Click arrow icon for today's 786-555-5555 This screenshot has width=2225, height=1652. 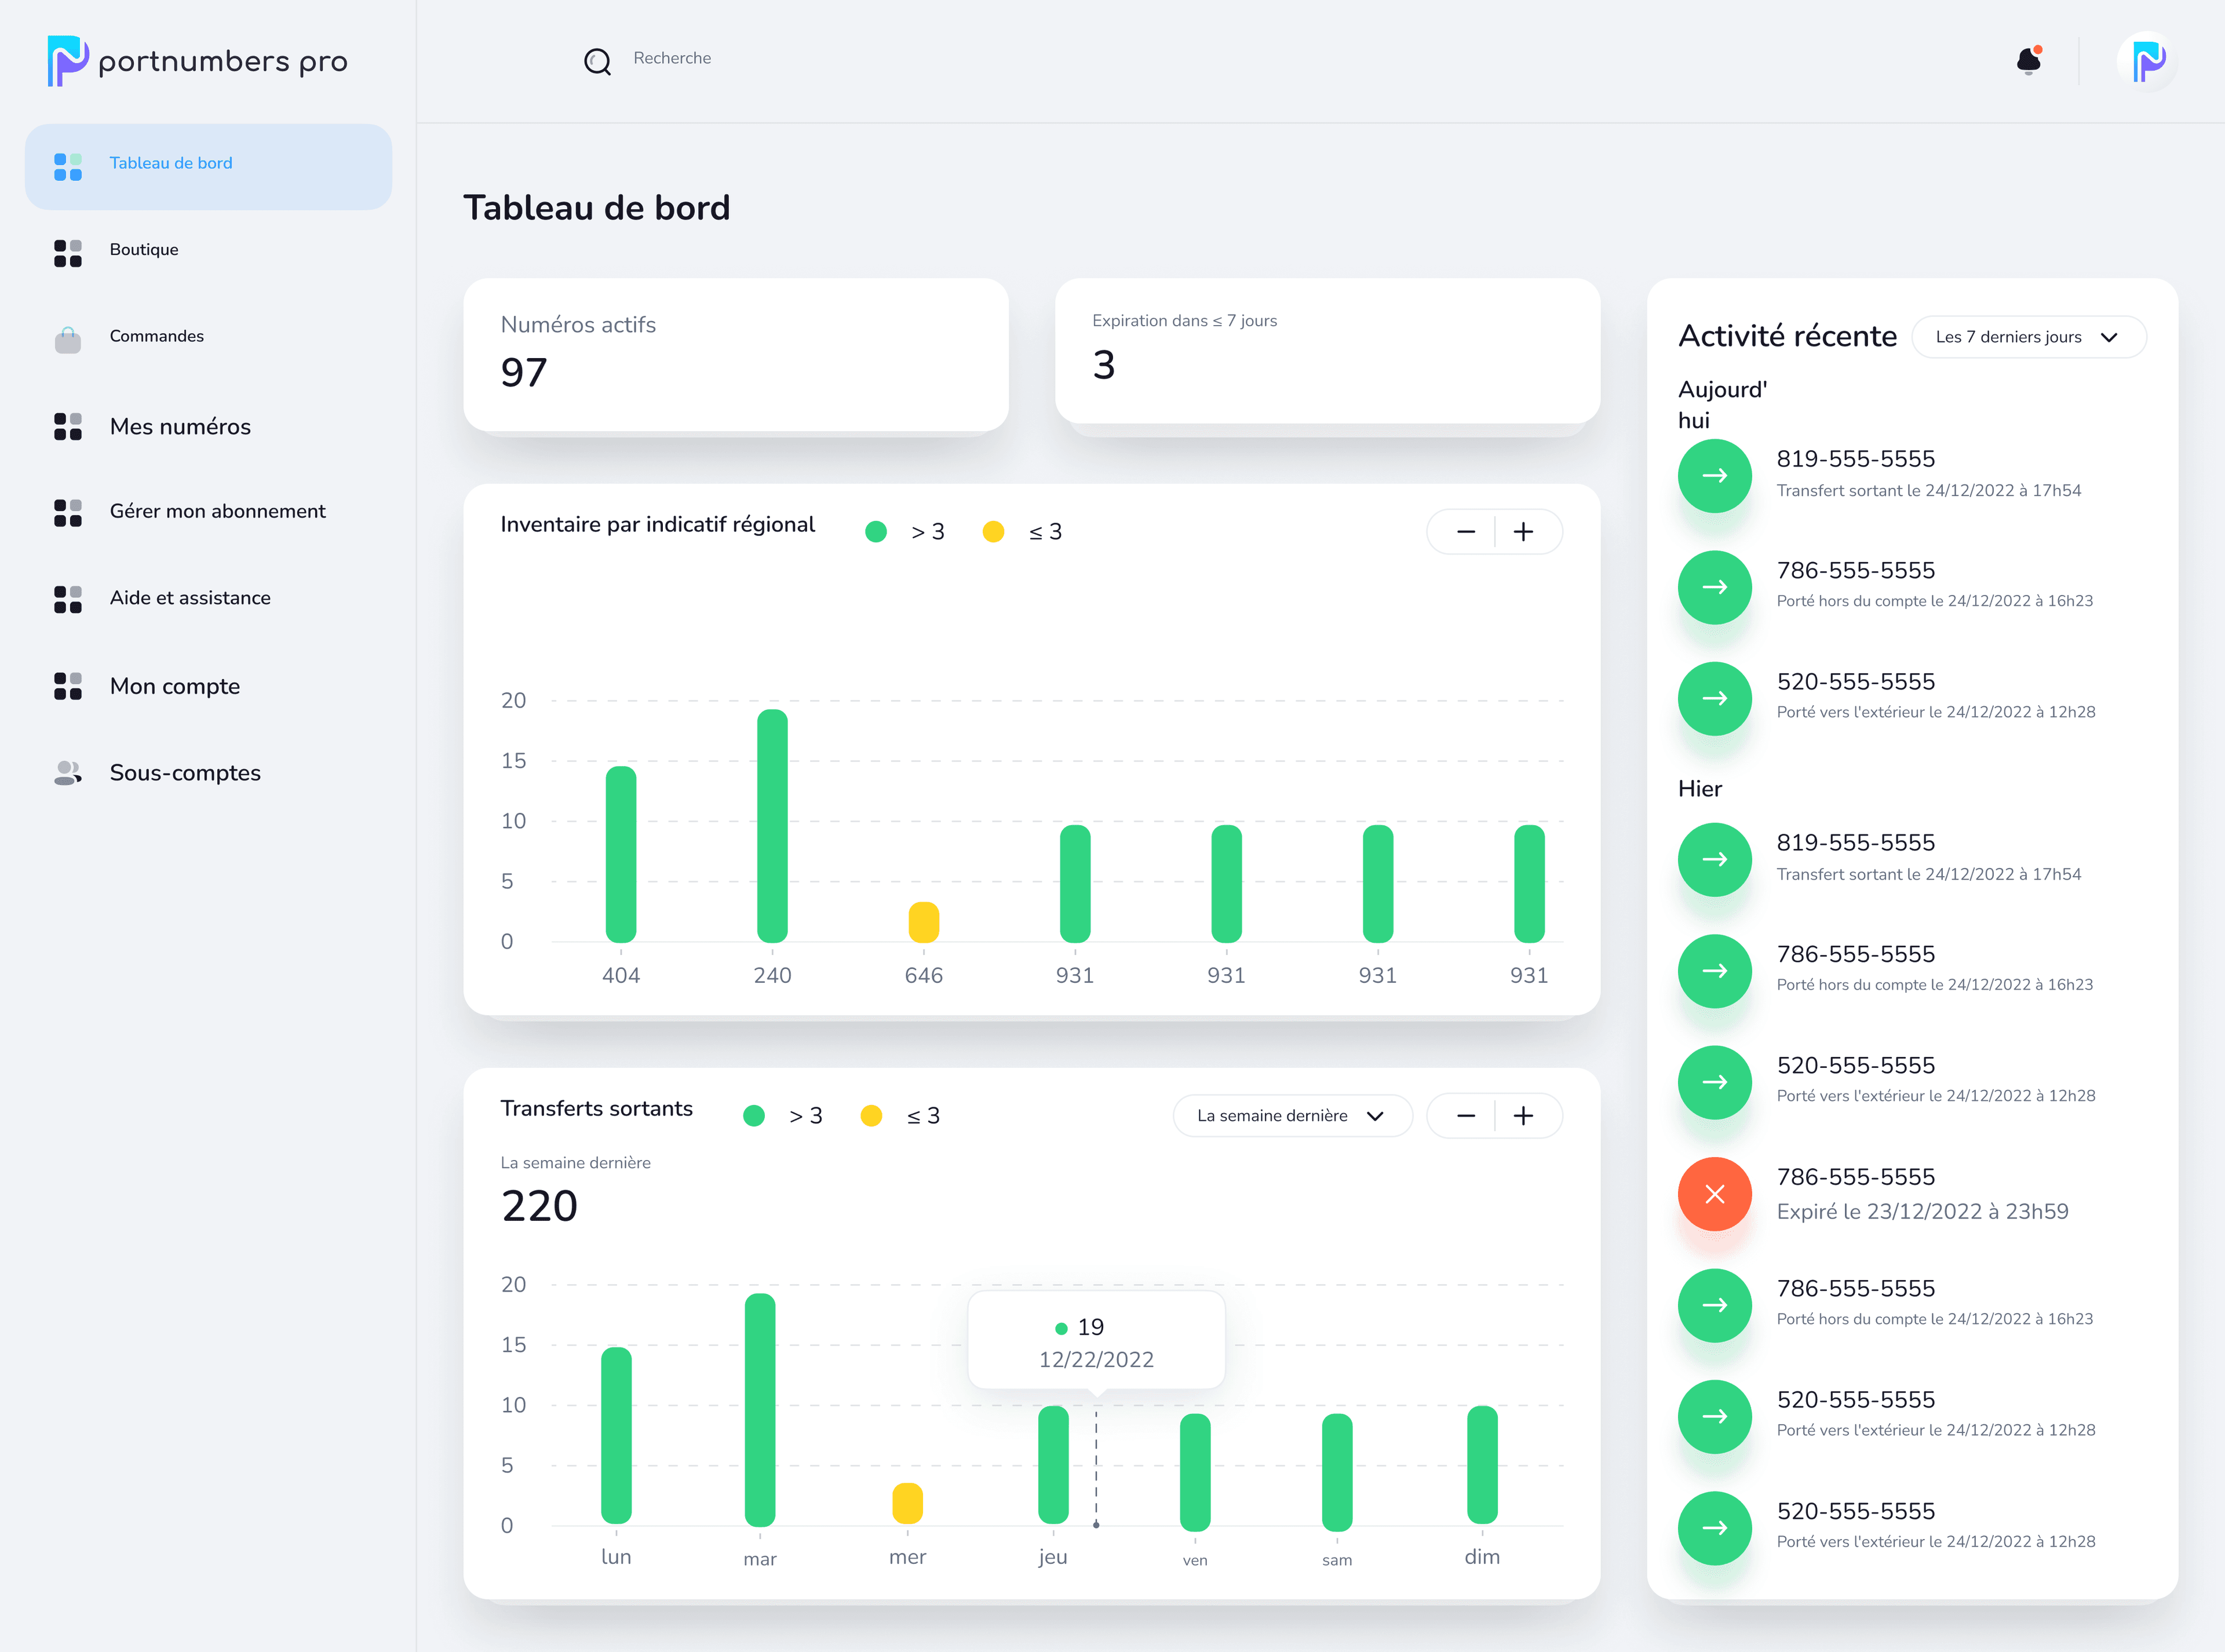point(1715,587)
